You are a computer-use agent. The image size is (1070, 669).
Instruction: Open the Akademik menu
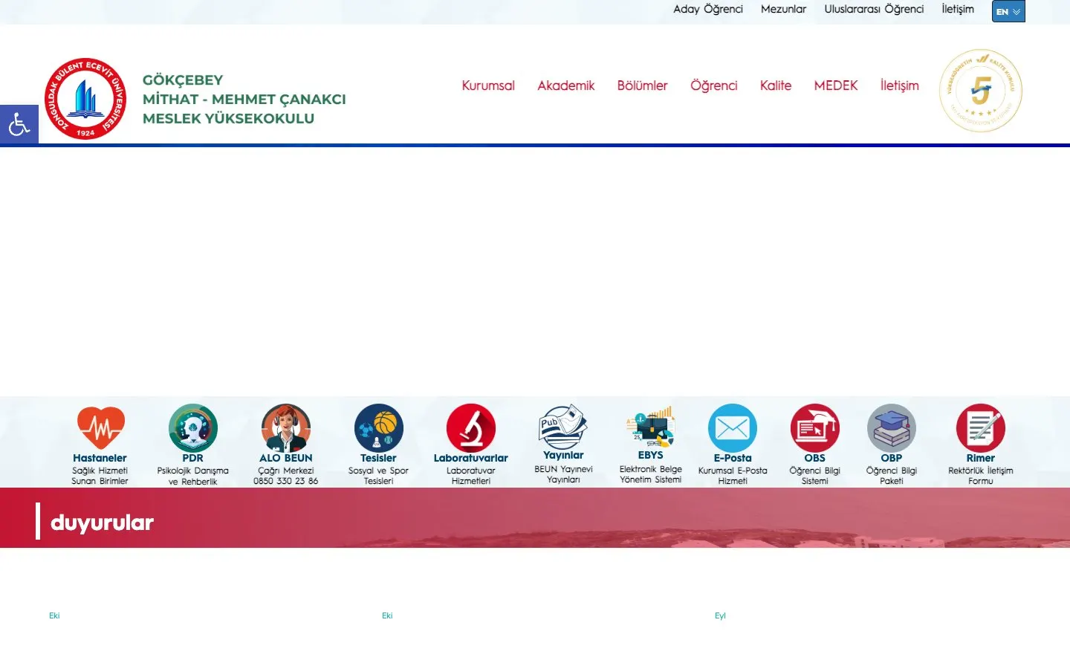click(566, 85)
